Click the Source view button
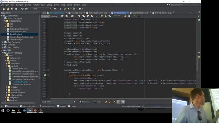The width and height of the screenshot is (219, 123). (45, 16)
